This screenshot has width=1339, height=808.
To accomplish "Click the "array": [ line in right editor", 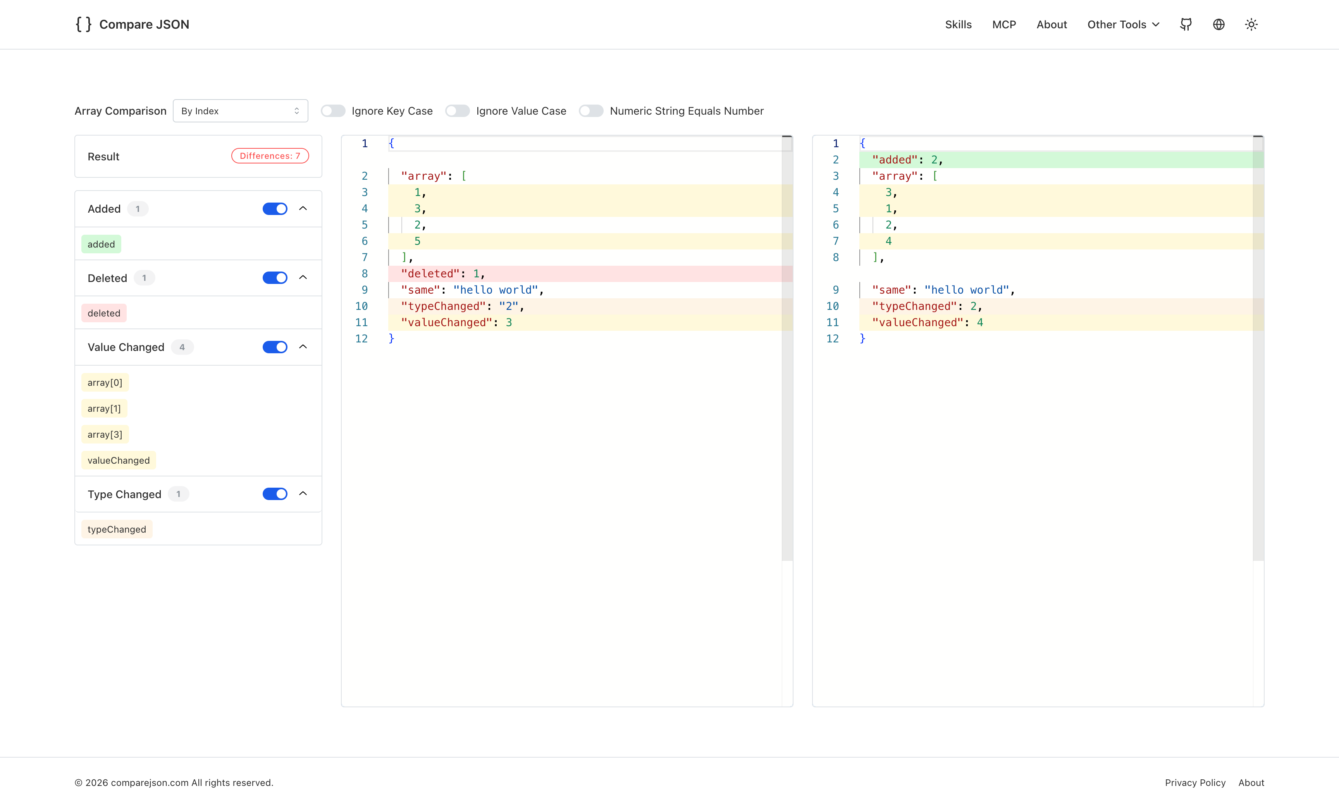I will pyautogui.click(x=904, y=176).
